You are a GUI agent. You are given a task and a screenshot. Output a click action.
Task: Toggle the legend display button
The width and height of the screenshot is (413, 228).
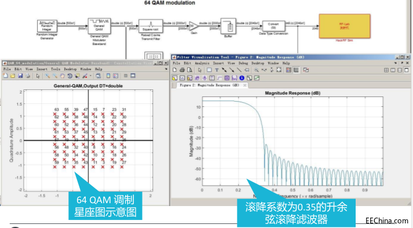(288, 70)
